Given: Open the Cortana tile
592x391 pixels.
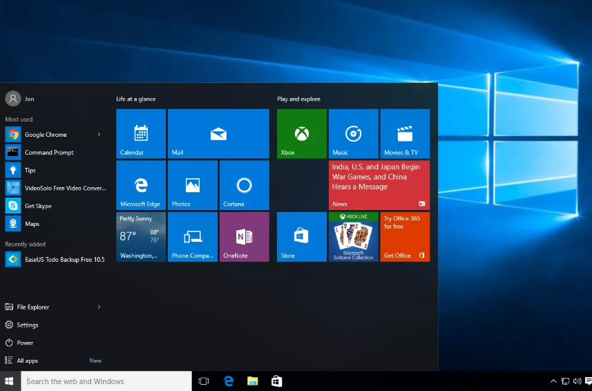Looking at the screenshot, I should click(245, 185).
